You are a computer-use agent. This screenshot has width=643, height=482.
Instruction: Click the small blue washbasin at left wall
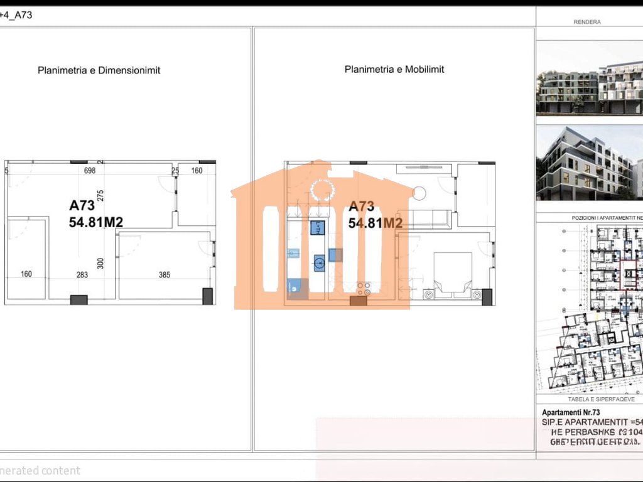pyautogui.click(x=293, y=254)
